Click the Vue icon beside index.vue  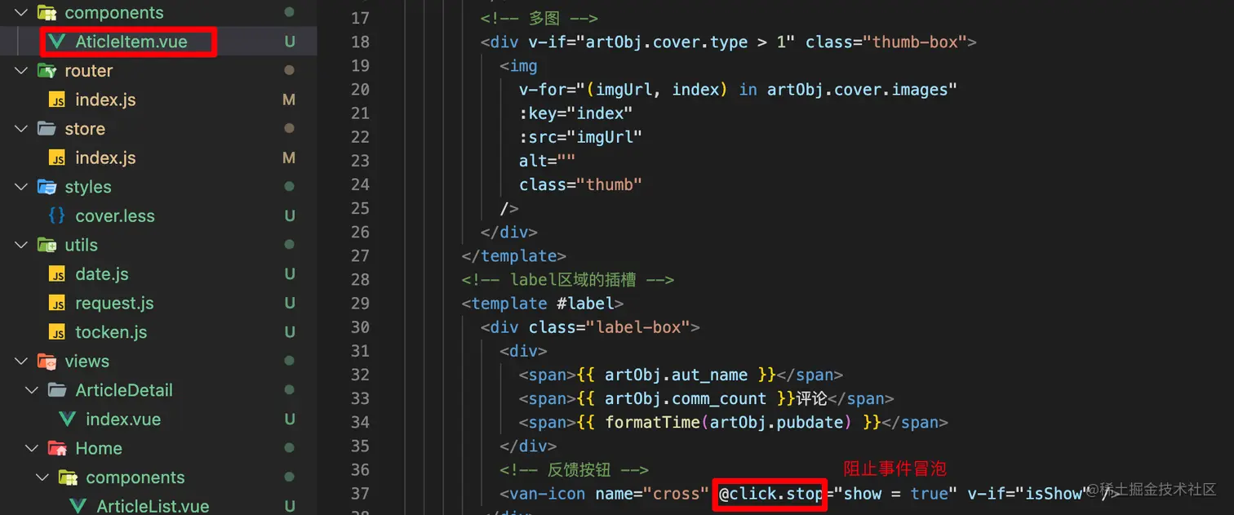pyautogui.click(x=68, y=419)
